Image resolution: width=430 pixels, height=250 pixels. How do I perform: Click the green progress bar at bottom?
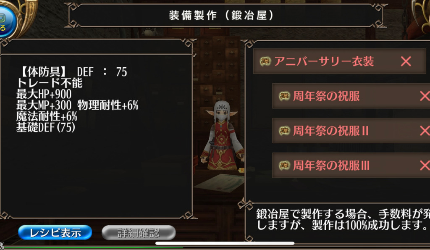point(93,247)
